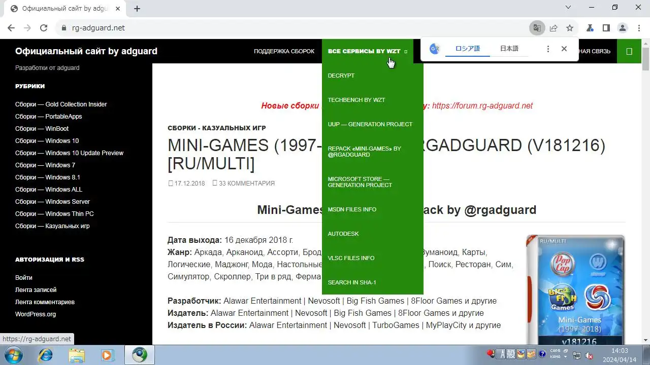
Task: Open a new browser tab
Action: (137, 9)
